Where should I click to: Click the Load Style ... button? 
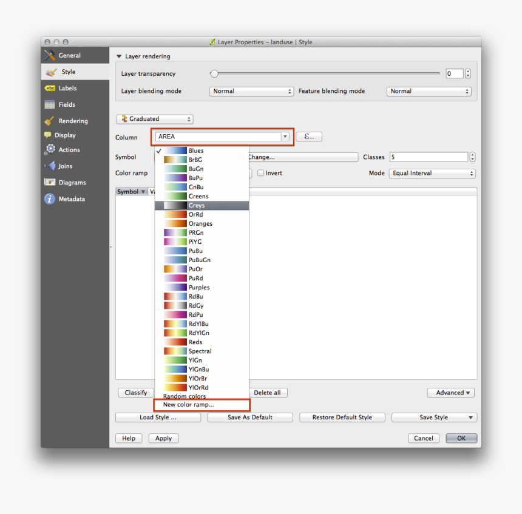[158, 418]
